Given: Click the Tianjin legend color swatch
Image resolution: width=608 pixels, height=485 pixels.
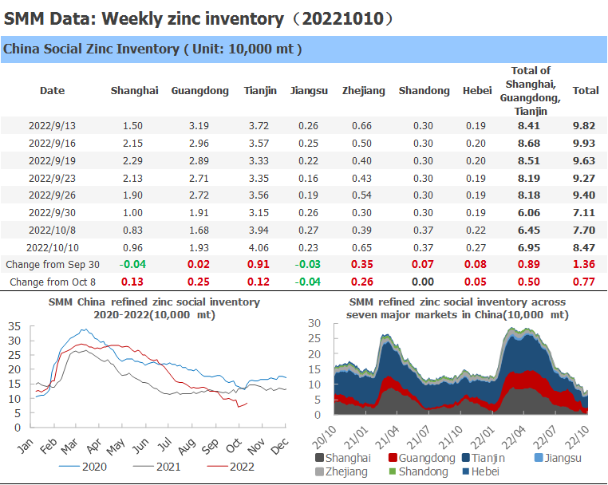Looking at the screenshot, I should [466, 458].
